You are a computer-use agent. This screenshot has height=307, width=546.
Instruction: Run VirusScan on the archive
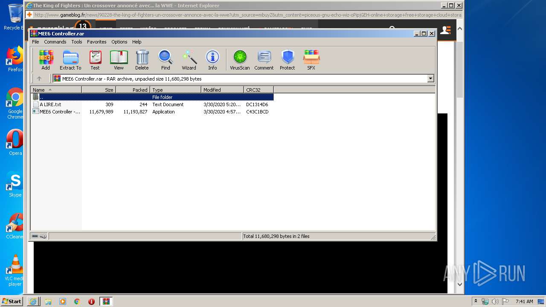[x=240, y=60]
